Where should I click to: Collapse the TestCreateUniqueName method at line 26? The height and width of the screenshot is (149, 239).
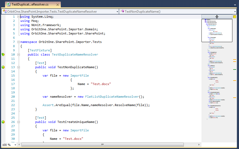19,122
